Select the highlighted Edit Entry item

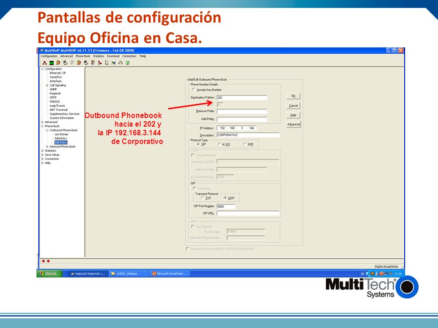(61, 143)
